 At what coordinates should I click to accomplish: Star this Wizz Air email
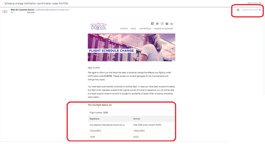(x=260, y=10)
